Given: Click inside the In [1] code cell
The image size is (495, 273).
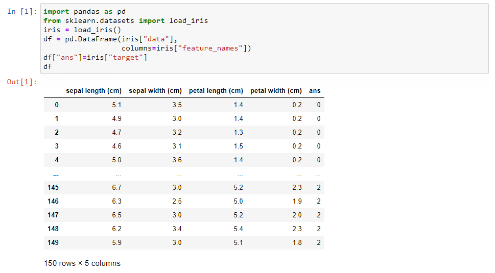Looking at the screenshot, I should 265,39.
